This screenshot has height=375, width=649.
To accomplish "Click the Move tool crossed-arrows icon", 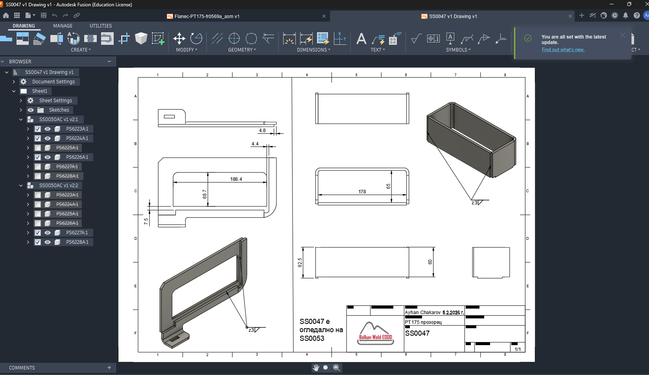I will (179, 39).
